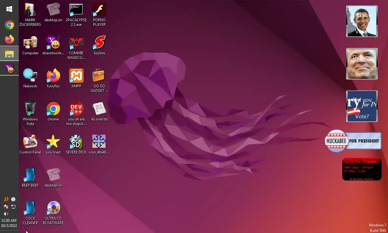Screen dimensions: 388x233
Task: Launch Firefox from the taskbar
Action: (9, 39)
